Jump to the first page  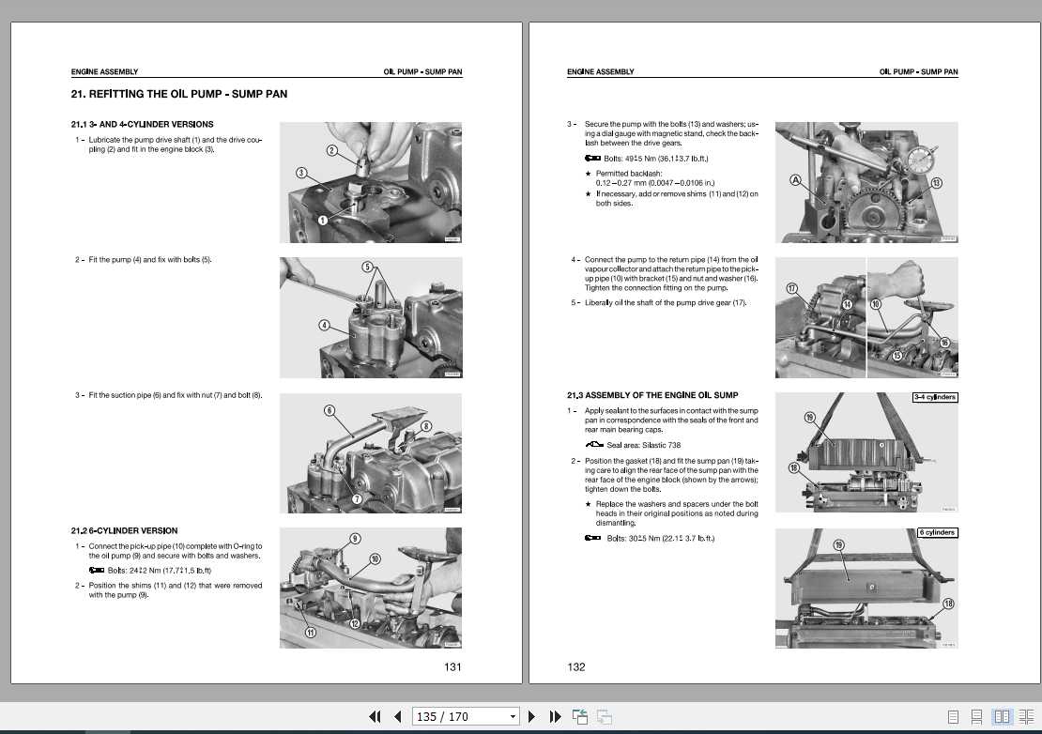pyautogui.click(x=375, y=715)
